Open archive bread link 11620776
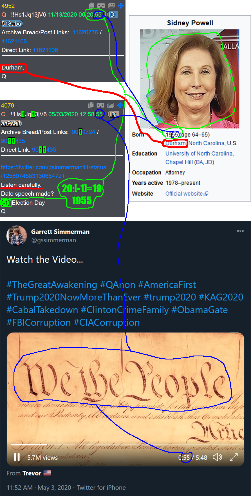 pos(85,32)
